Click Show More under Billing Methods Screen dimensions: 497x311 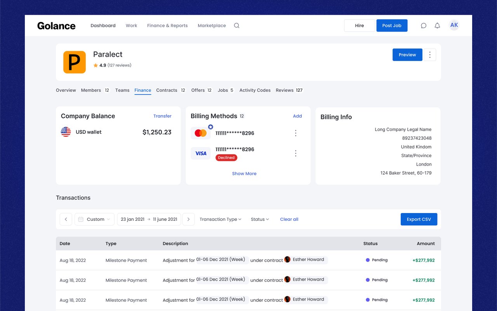click(x=244, y=174)
